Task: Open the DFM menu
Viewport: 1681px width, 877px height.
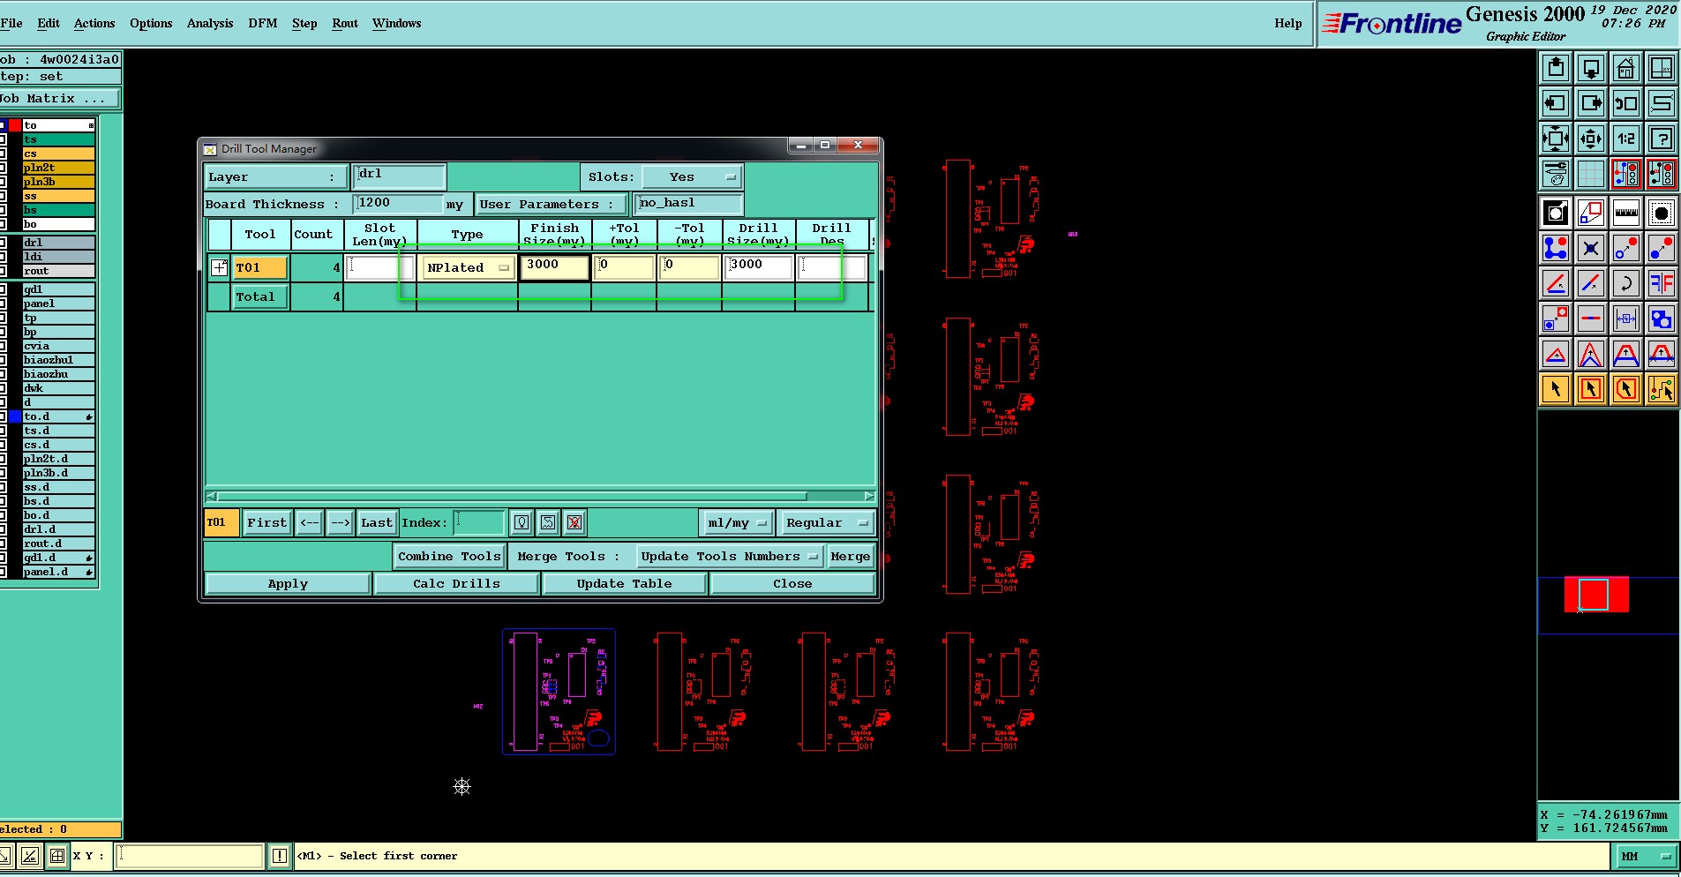Action: [x=263, y=23]
